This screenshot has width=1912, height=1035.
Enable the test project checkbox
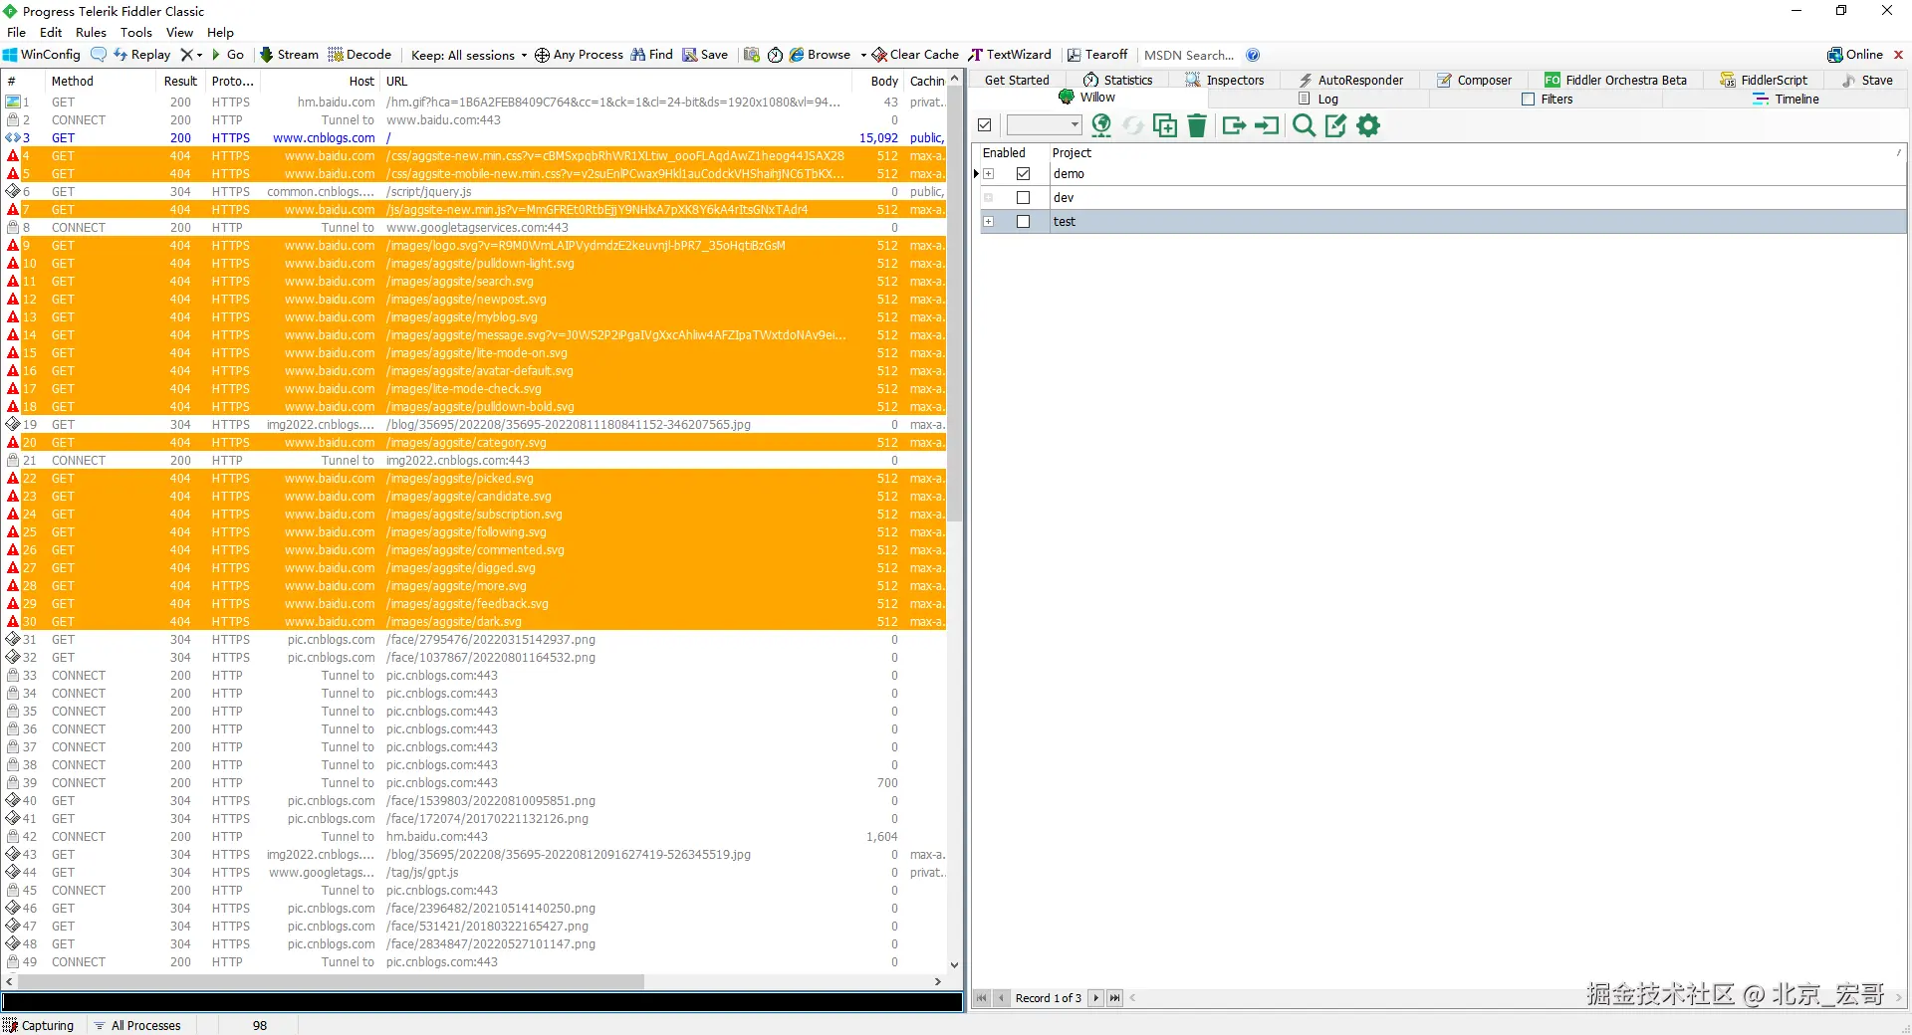point(1023,222)
